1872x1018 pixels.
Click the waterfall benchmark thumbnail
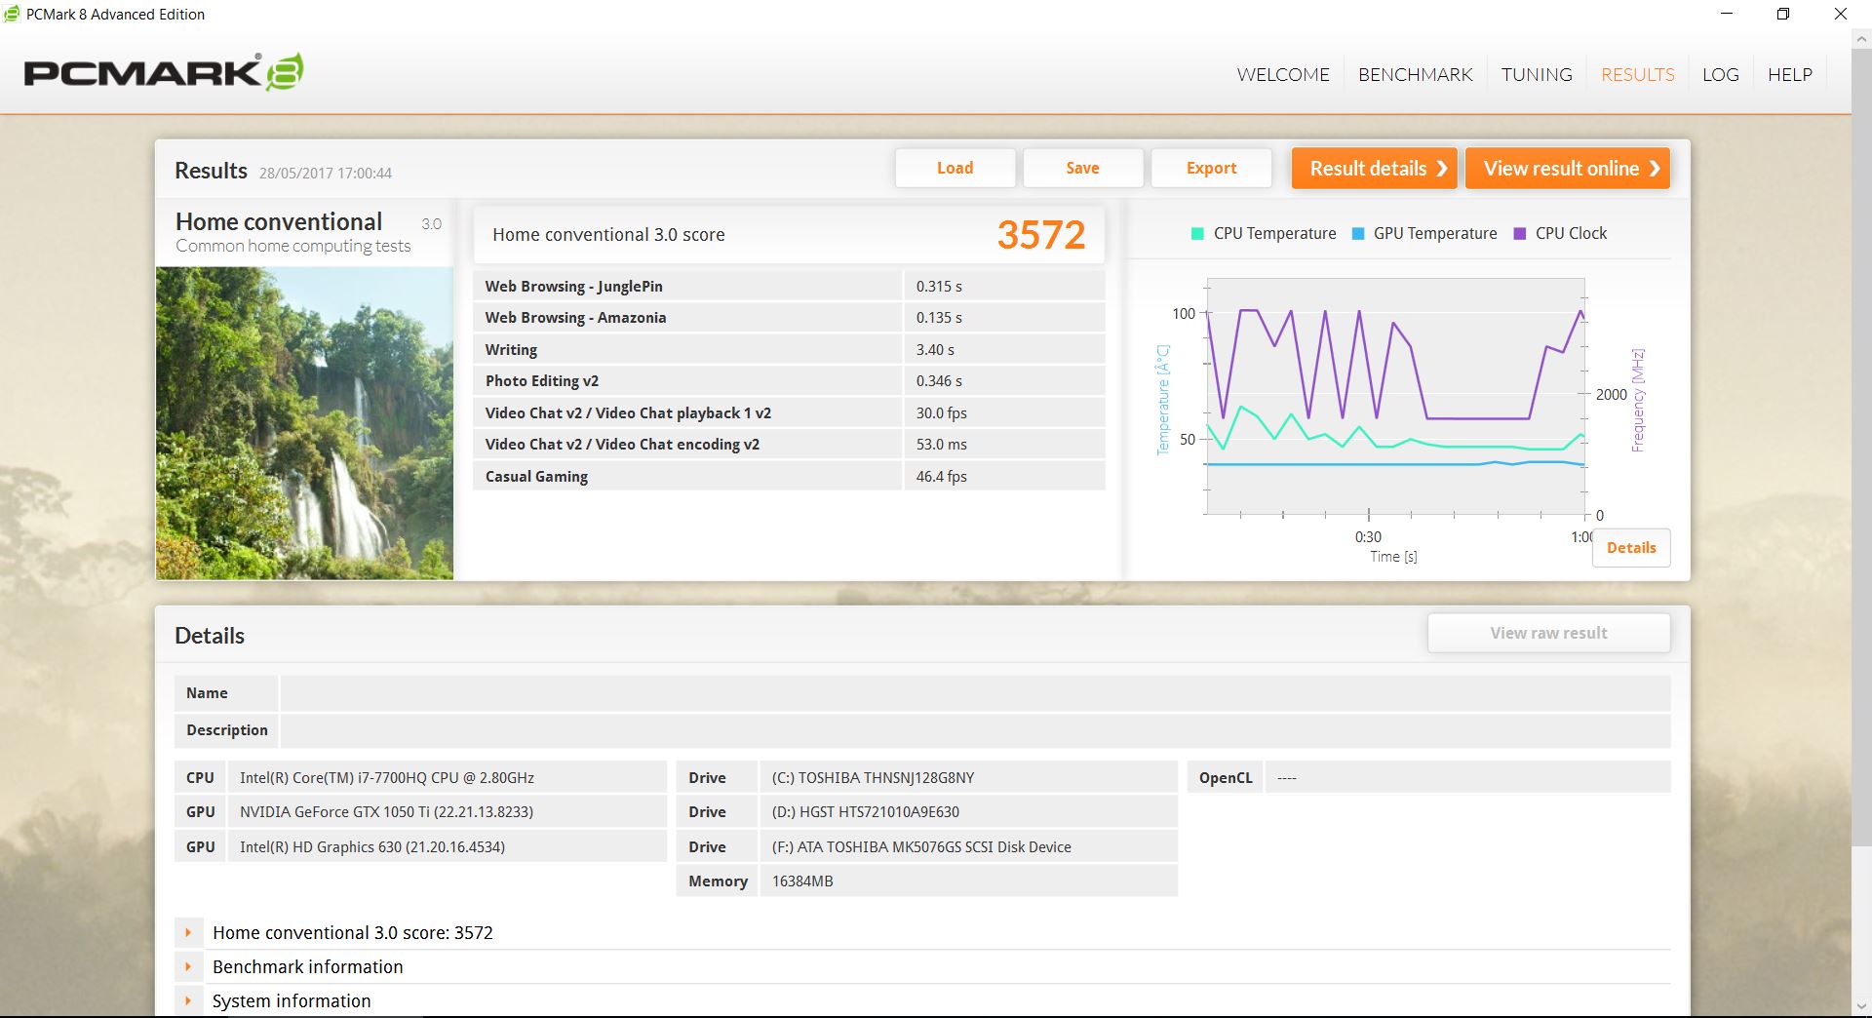click(304, 423)
